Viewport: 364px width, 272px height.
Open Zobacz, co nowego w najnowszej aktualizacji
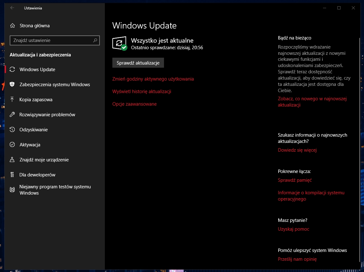[x=312, y=102]
